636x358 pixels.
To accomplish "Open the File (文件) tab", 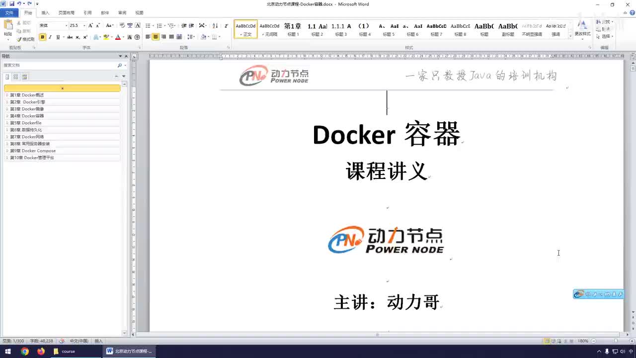I will [9, 12].
